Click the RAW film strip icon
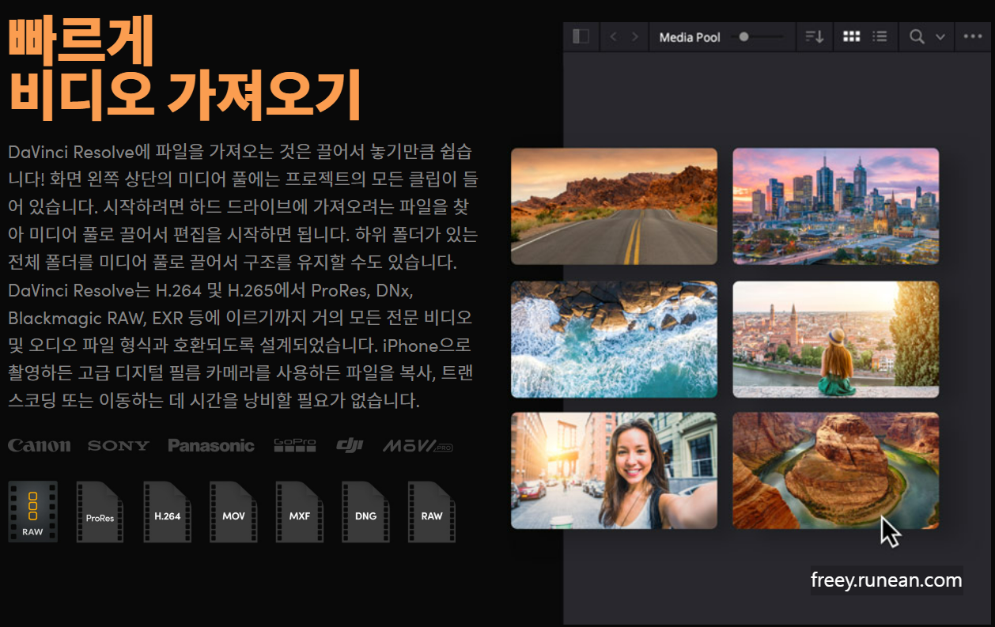This screenshot has height=627, width=995. pos(32,512)
